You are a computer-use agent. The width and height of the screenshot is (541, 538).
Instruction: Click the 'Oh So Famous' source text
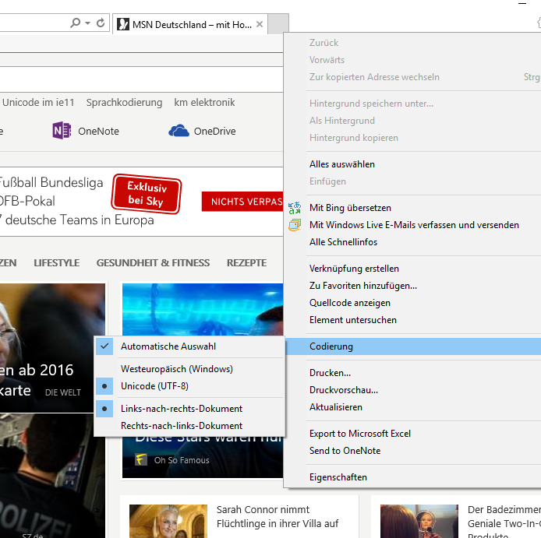[182, 460]
